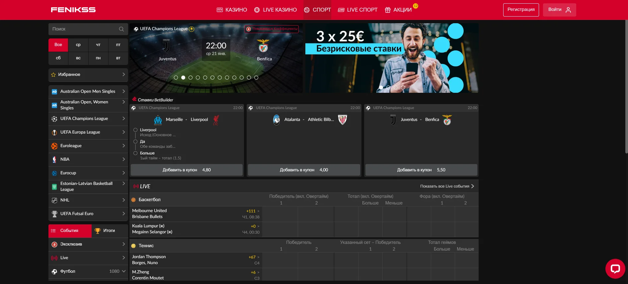This screenshot has height=284, width=628.
Task: Open the LIVE КАЗИНО menu item
Action: [275, 10]
